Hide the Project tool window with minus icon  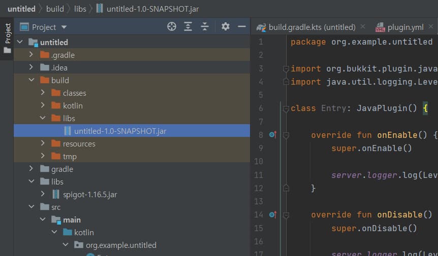tap(242, 27)
